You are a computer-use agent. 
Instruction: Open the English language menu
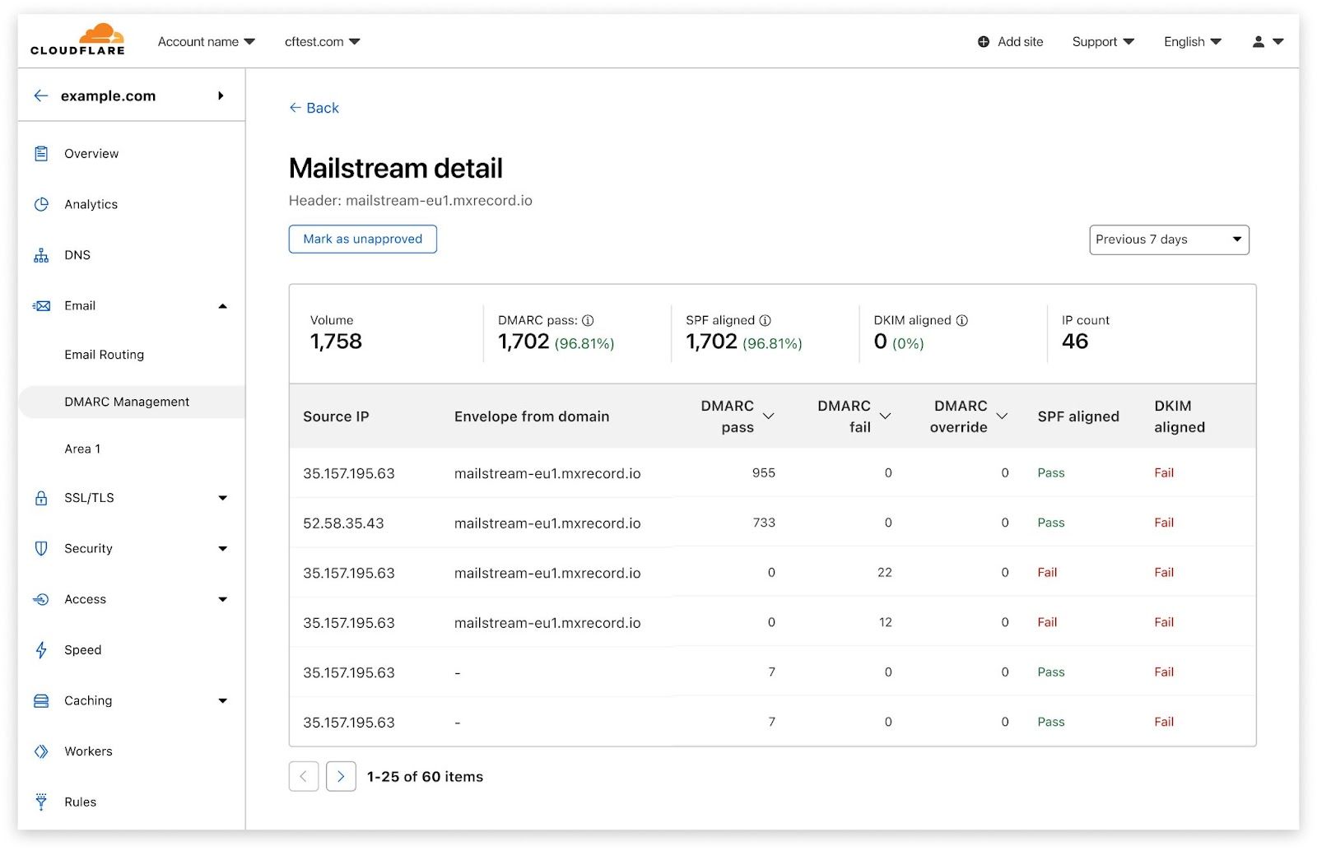click(1191, 41)
